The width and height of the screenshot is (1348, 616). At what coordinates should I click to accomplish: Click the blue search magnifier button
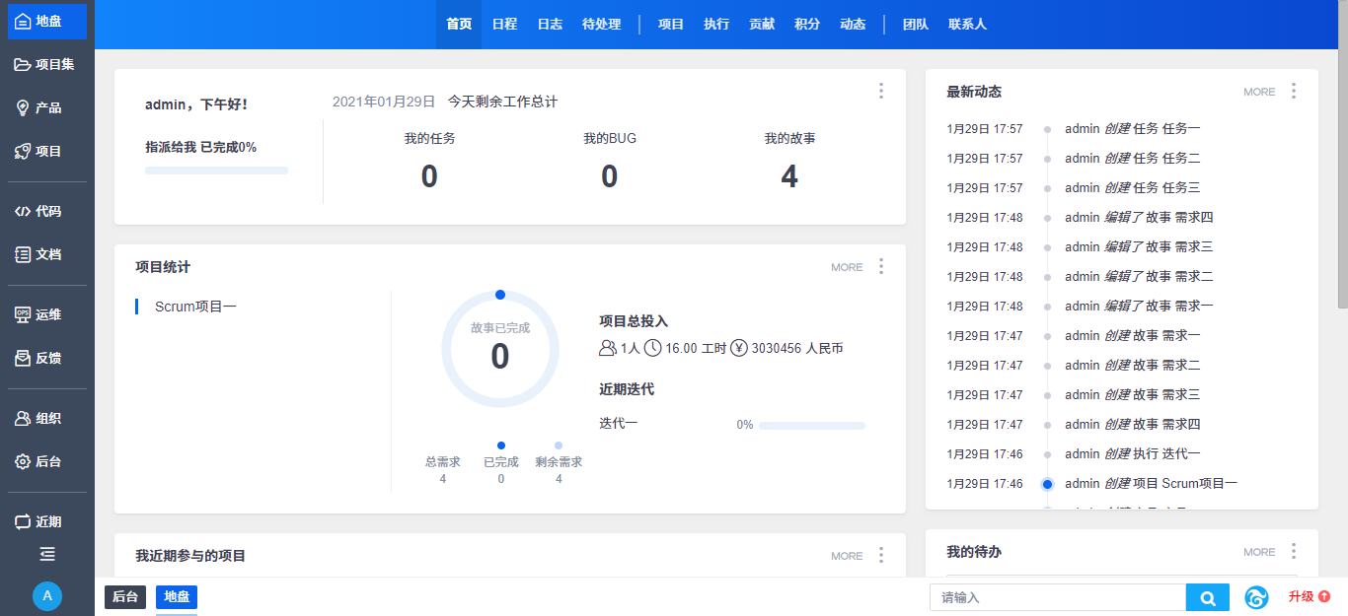click(x=1207, y=597)
